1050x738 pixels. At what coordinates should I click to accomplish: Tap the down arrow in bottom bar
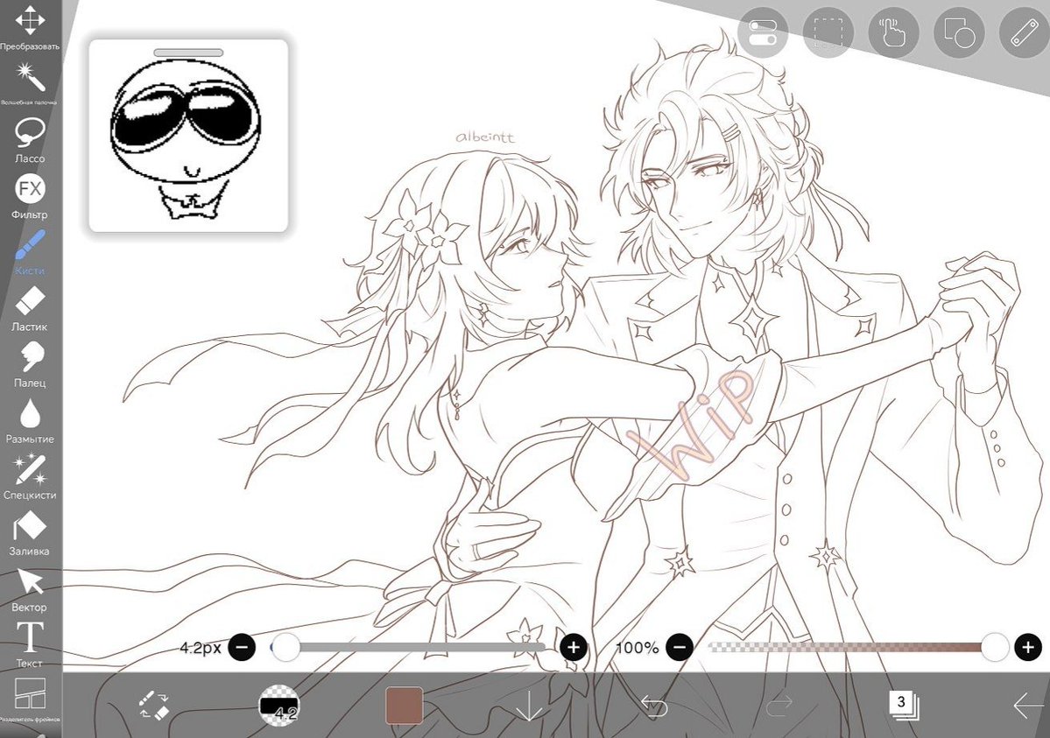(529, 706)
